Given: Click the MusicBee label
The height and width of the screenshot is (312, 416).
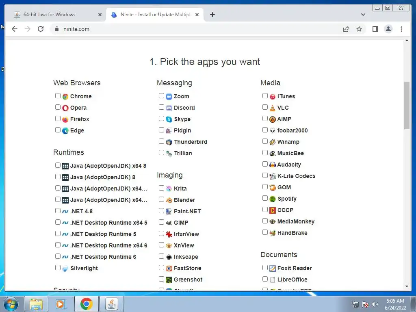Looking at the screenshot, I should [290, 153].
